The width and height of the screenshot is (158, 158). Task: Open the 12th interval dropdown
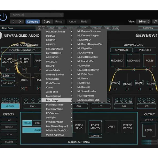[x=8, y=76]
